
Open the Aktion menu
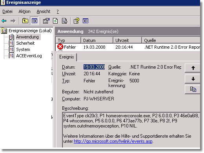point(24,11)
